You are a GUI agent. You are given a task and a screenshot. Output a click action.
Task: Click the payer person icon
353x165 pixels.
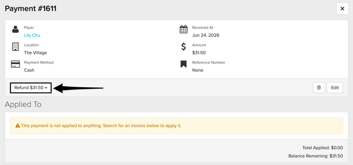[15, 29]
